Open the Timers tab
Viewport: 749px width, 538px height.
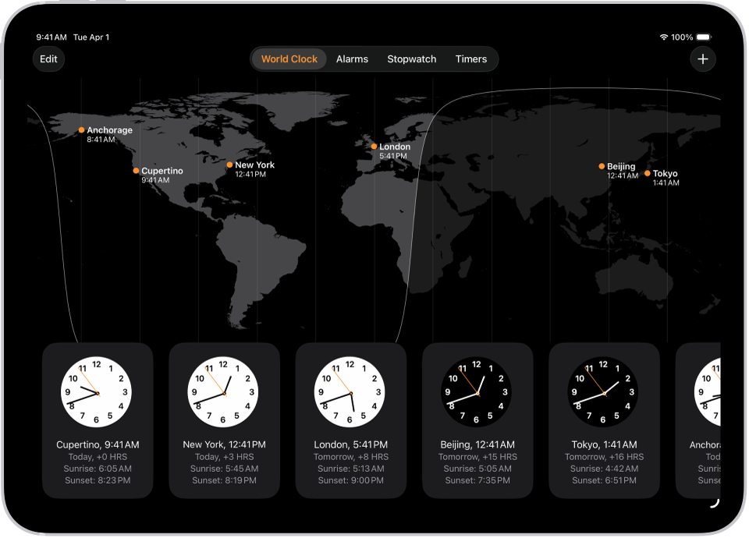coord(471,58)
